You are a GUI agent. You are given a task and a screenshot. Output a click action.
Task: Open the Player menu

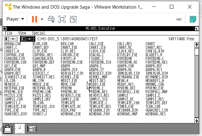click(15, 19)
